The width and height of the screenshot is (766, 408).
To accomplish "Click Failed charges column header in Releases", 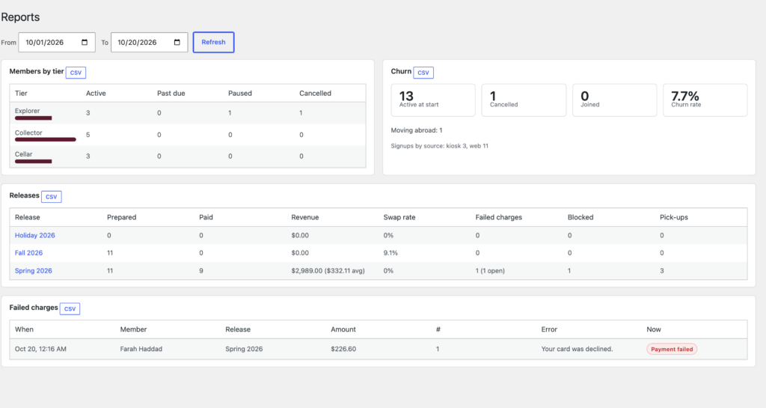I will pos(498,217).
